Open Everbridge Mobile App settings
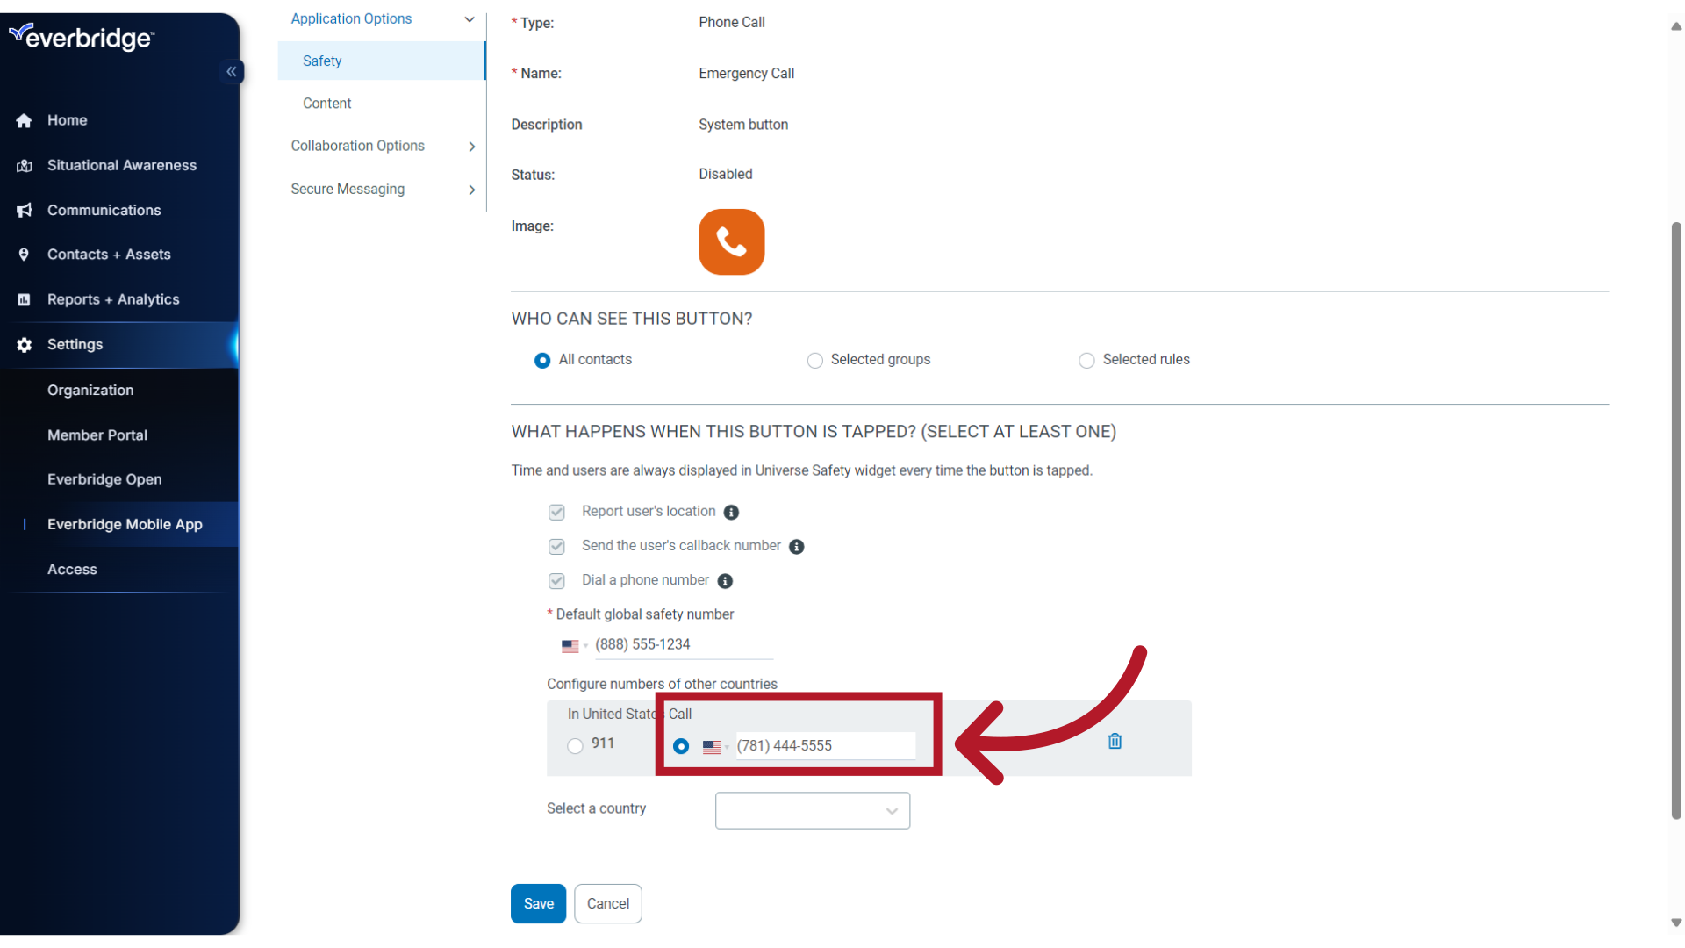 click(125, 524)
